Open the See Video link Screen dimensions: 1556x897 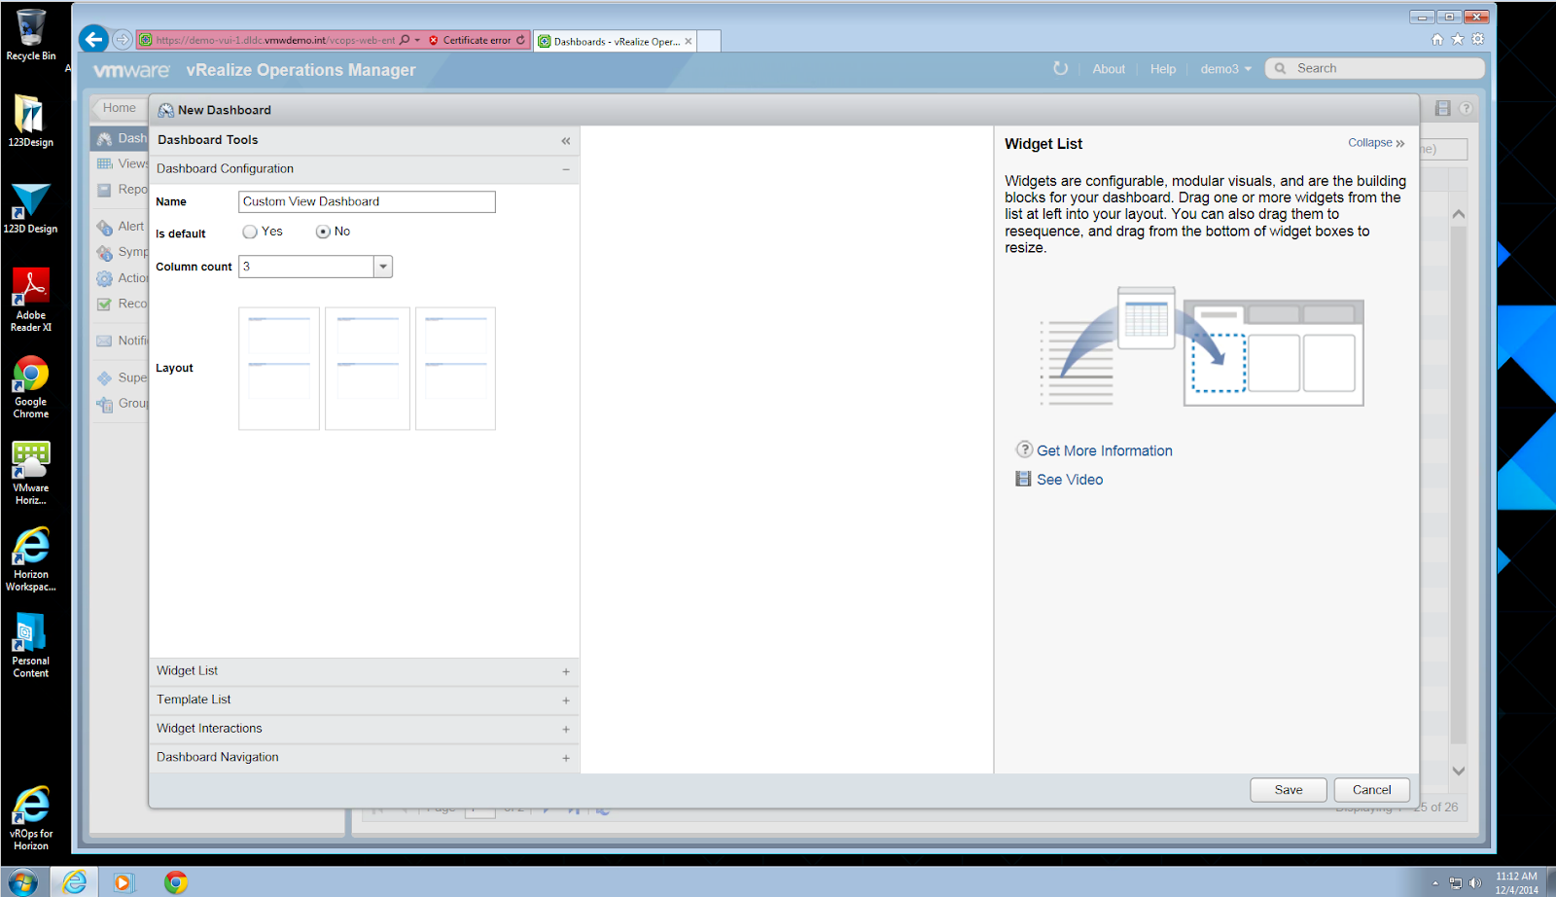(x=1070, y=480)
